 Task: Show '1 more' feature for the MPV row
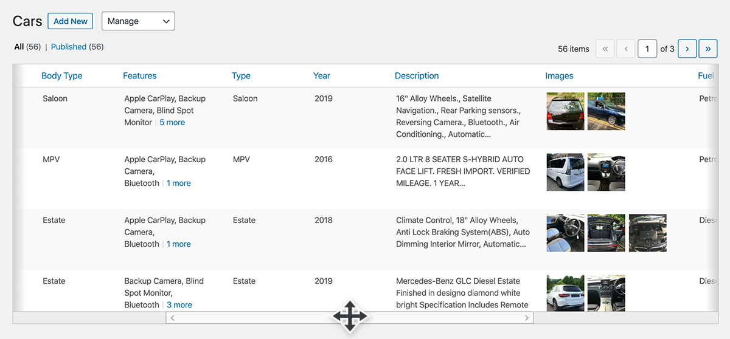point(179,183)
